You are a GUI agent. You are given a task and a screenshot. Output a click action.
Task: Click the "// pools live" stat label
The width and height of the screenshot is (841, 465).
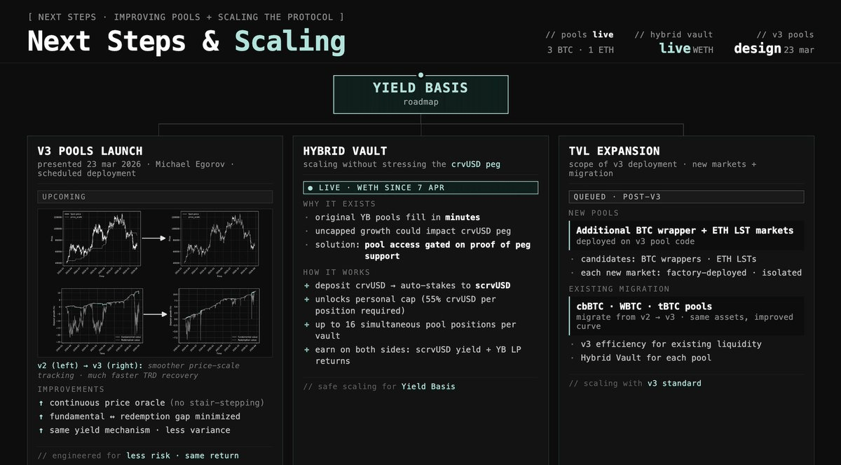tap(580, 34)
